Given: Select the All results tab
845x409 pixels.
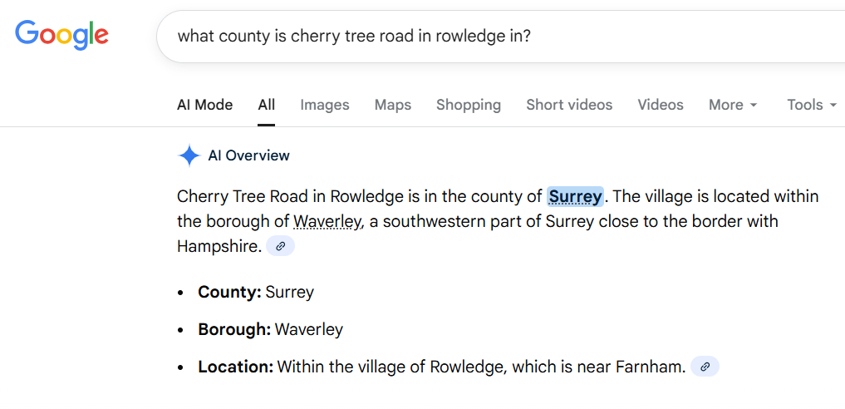Looking at the screenshot, I should click(x=266, y=105).
